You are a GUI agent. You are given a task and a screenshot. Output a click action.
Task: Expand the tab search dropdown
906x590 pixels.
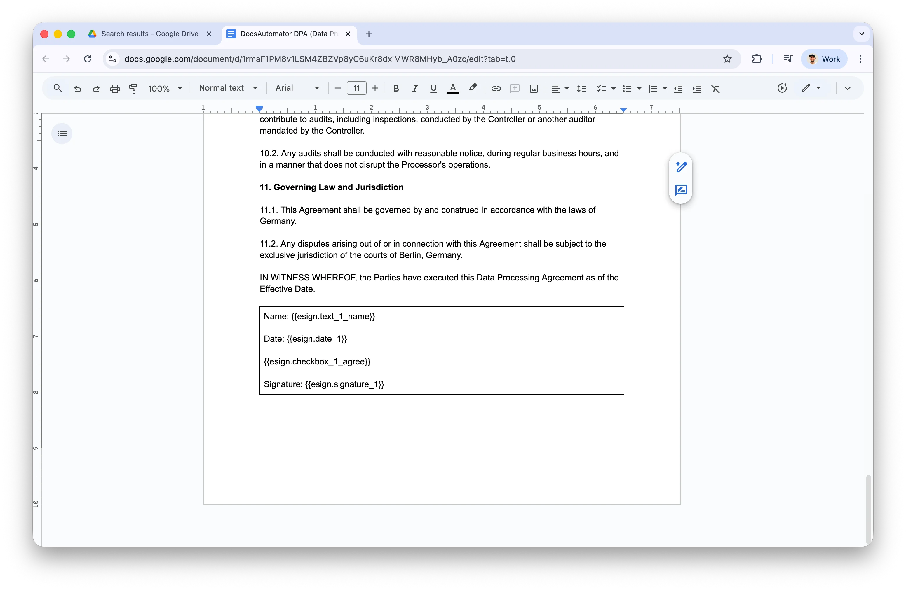pyautogui.click(x=861, y=34)
